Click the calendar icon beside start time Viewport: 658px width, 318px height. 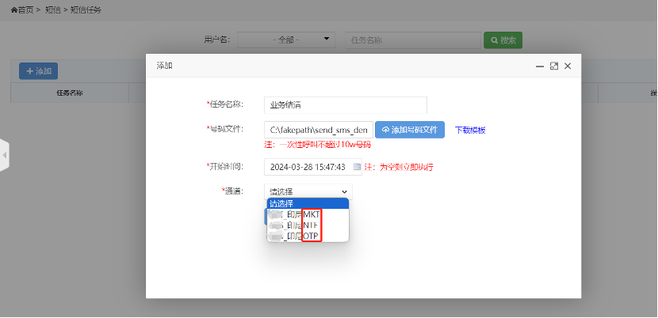coord(357,167)
